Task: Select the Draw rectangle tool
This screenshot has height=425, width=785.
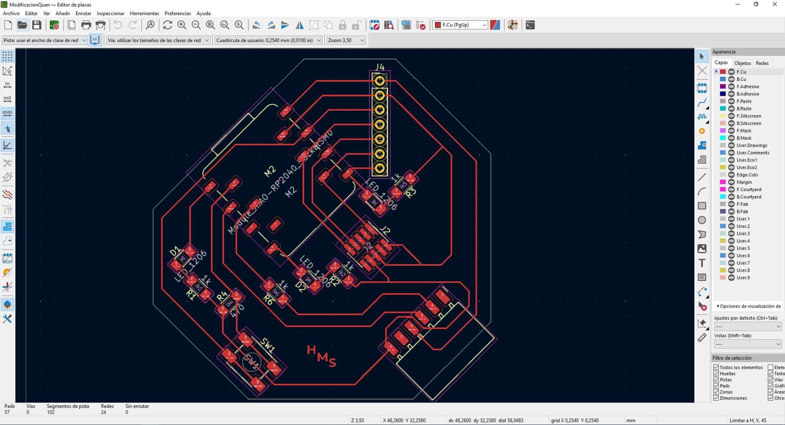Action: [702, 206]
